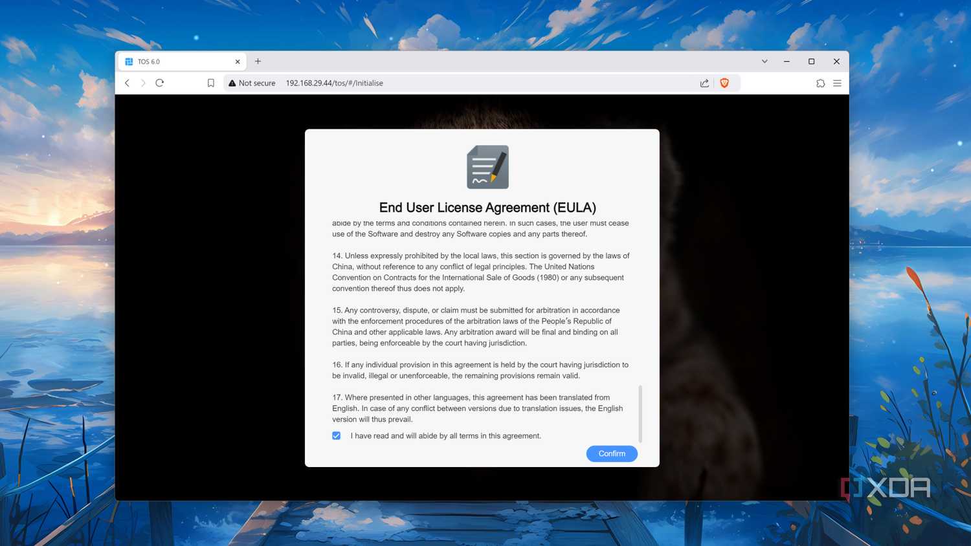The height and width of the screenshot is (546, 971).
Task: Minimize the browser window
Action: (x=787, y=61)
